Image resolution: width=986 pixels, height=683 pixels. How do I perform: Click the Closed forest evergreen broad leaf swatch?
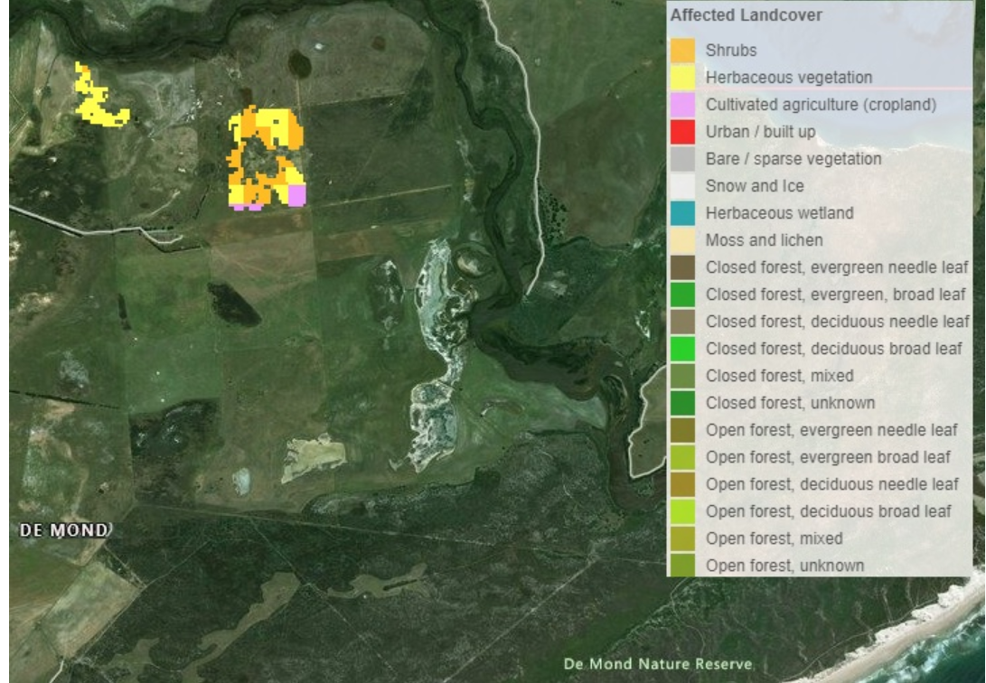[682, 294]
